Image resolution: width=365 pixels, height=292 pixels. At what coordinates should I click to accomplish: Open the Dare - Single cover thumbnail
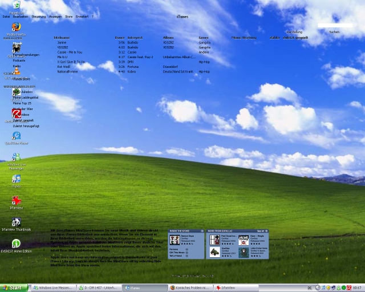click(244, 240)
